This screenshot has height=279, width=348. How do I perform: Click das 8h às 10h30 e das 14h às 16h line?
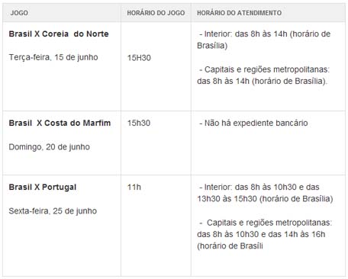pos(261,234)
